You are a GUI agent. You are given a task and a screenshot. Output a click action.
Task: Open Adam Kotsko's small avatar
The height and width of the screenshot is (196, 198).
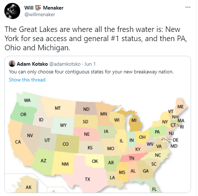[12, 63]
